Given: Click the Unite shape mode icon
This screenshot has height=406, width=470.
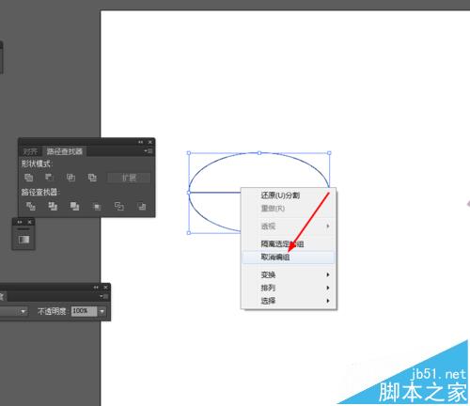Looking at the screenshot, I should (28, 178).
